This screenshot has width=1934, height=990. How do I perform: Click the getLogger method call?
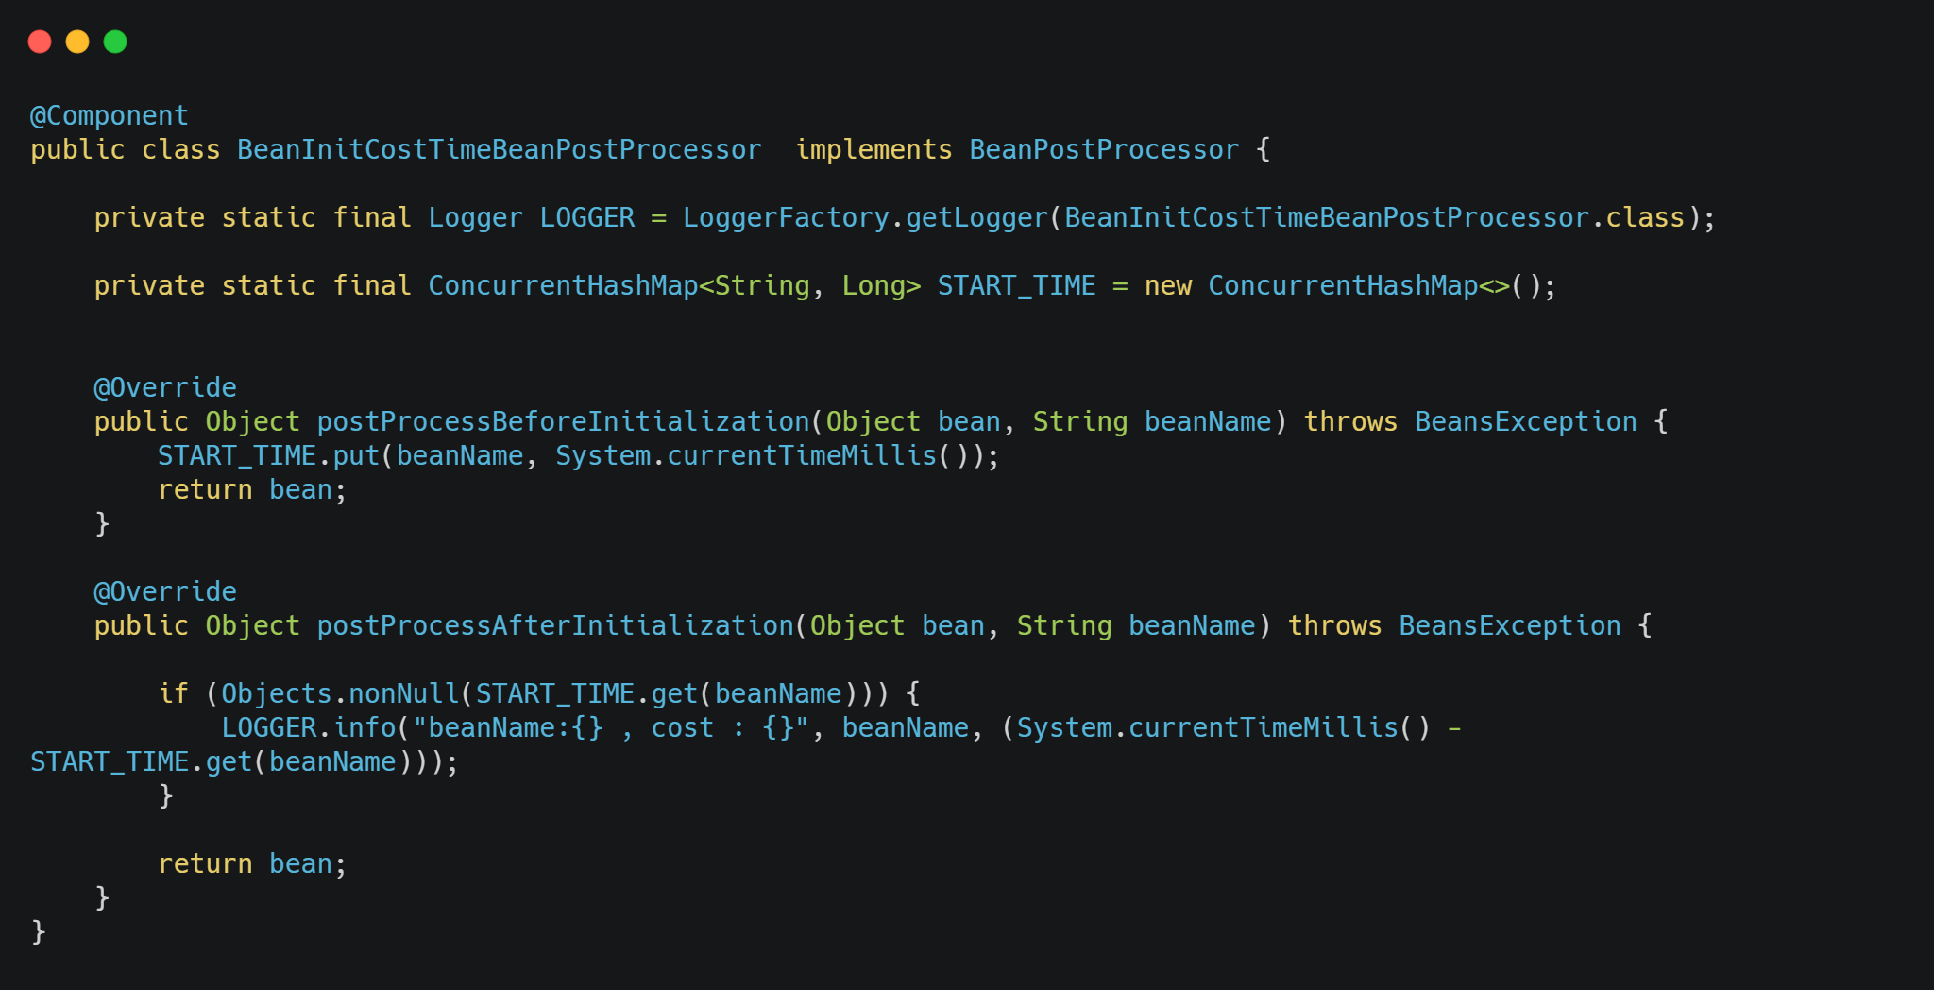[x=977, y=217]
